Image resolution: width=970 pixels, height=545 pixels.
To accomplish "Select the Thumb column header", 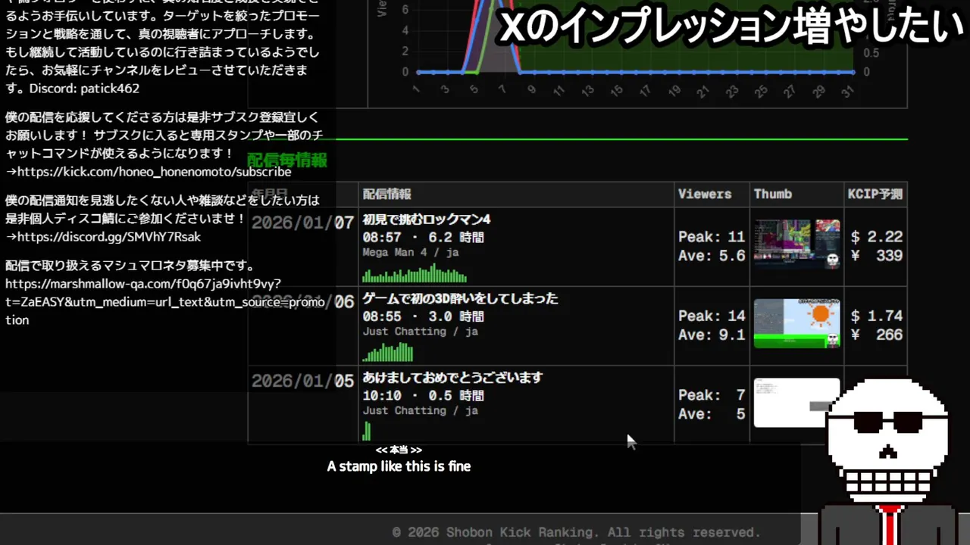I will coord(772,194).
